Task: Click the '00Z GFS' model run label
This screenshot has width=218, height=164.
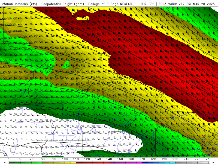Action: tap(147, 4)
